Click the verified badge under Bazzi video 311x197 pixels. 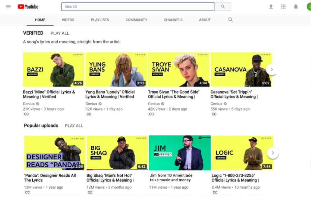pos(37,104)
